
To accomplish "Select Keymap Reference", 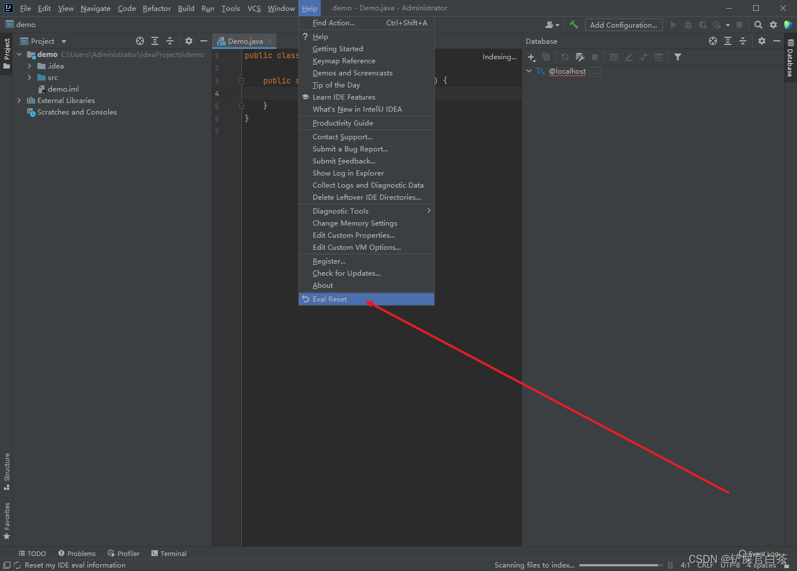I will (366, 61).
